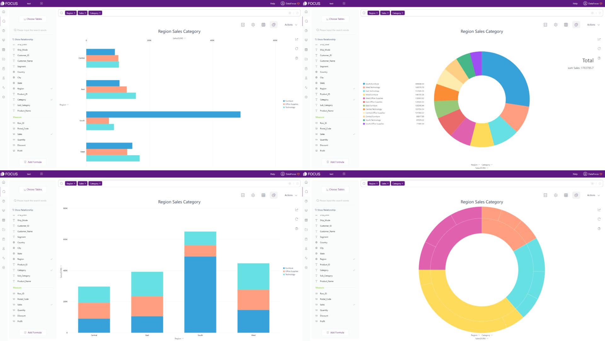The width and height of the screenshot is (605, 341).
Task: Open Help menu in sunburst chart window
Action: point(575,174)
